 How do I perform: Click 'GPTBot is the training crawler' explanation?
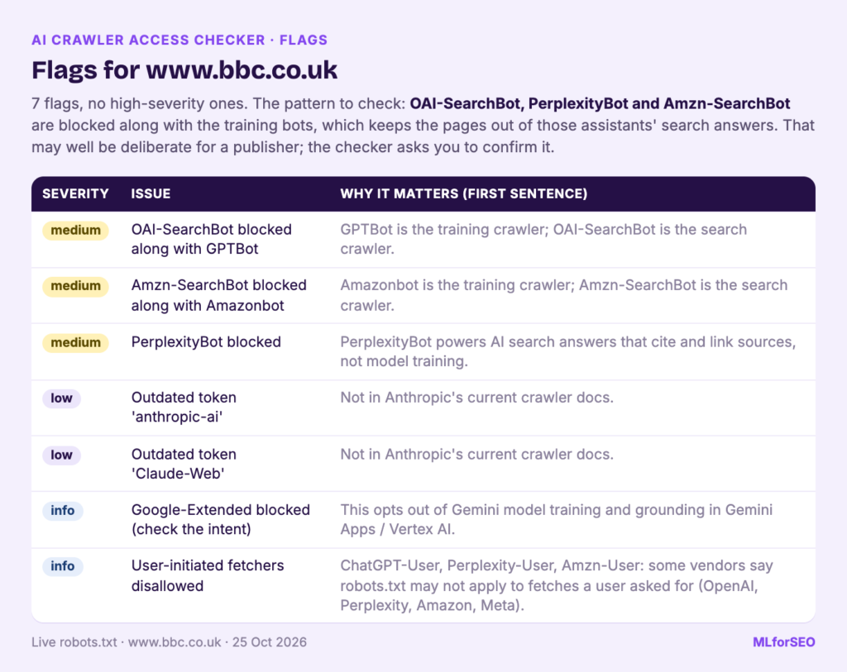click(543, 239)
